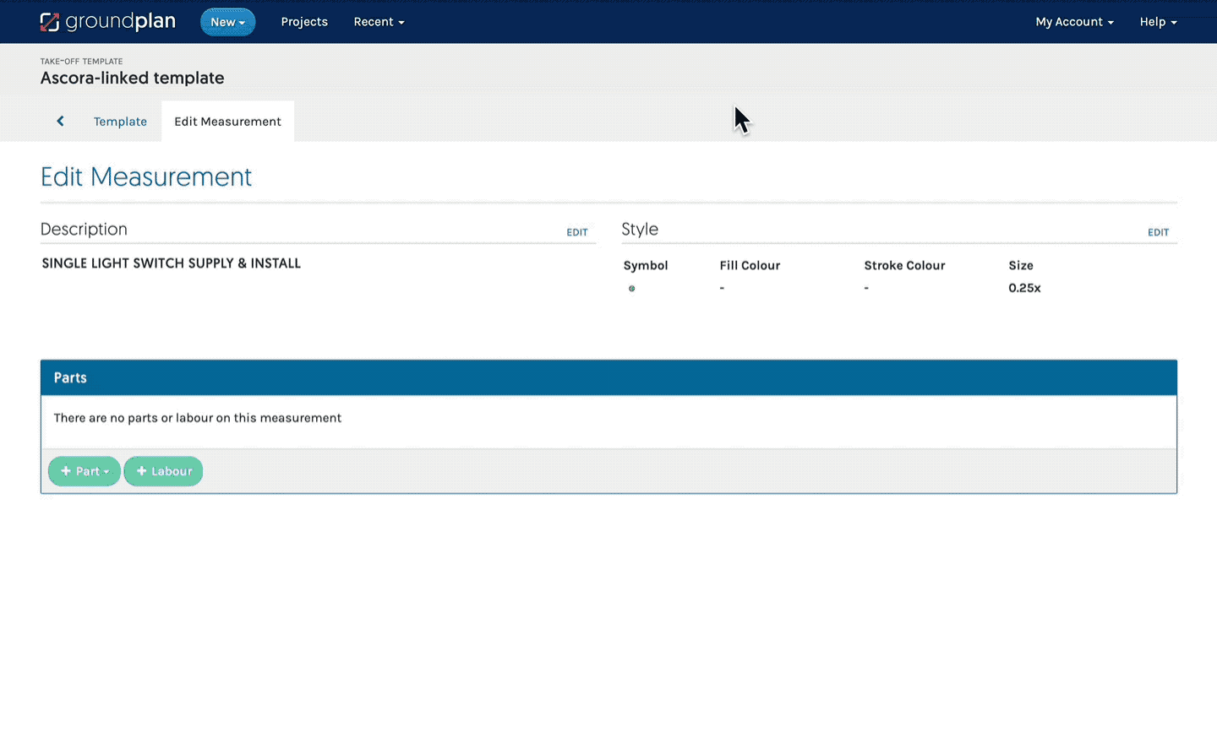Open the My Account dropdown
This screenshot has width=1217, height=743.
click(x=1074, y=22)
